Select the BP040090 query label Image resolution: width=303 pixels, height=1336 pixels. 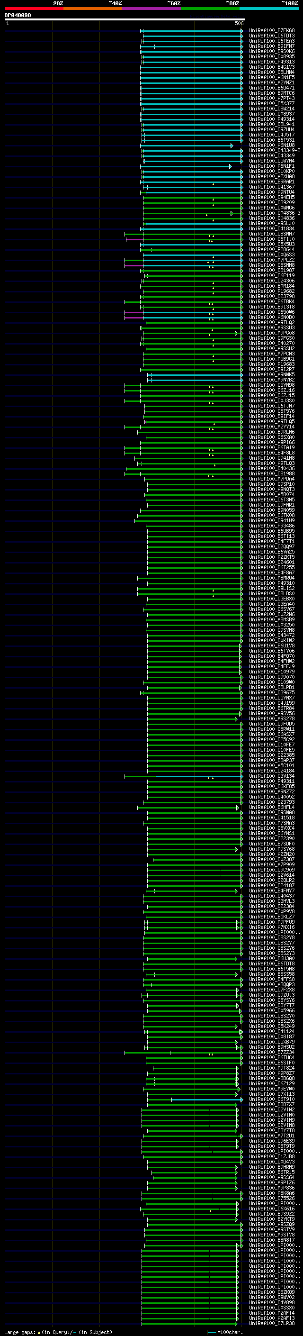[18, 16]
